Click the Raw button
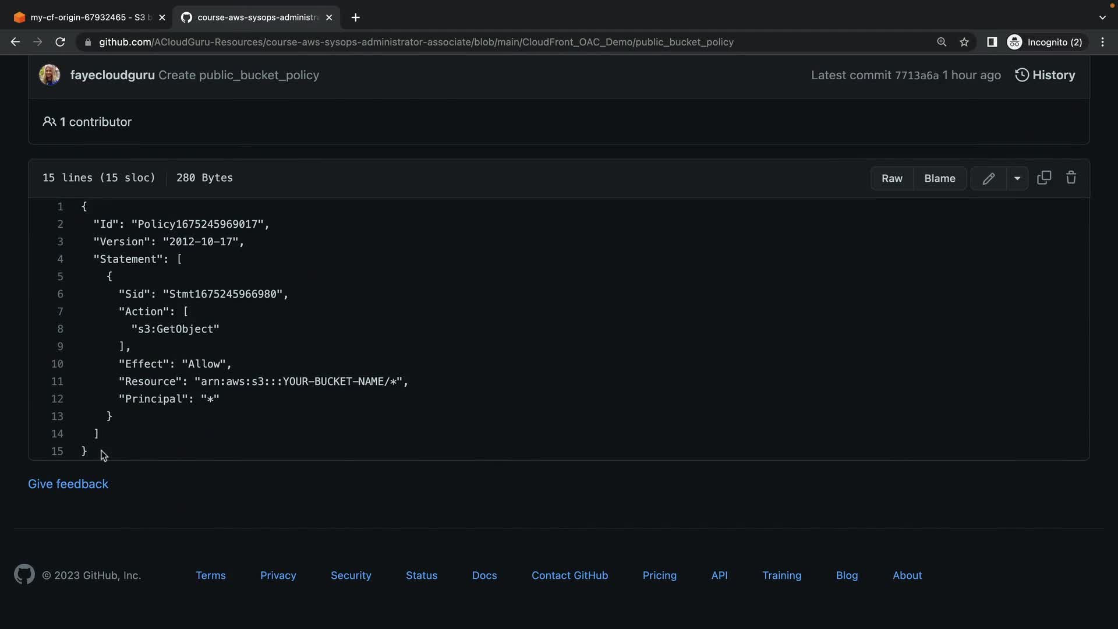1118x629 pixels. click(x=891, y=179)
